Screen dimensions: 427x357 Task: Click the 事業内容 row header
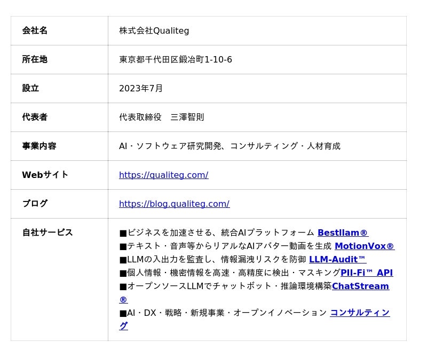tap(39, 146)
